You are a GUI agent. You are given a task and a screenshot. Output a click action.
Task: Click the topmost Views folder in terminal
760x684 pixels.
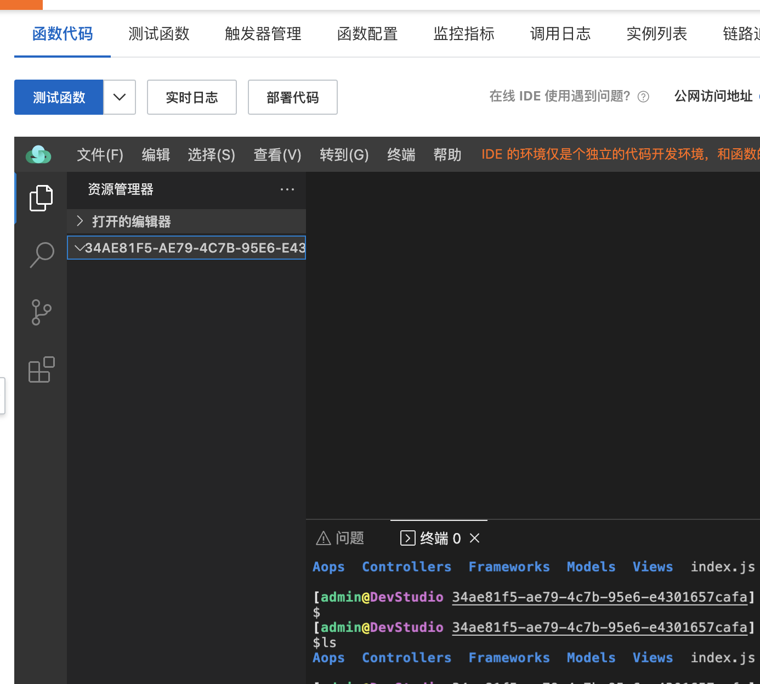coord(653,567)
